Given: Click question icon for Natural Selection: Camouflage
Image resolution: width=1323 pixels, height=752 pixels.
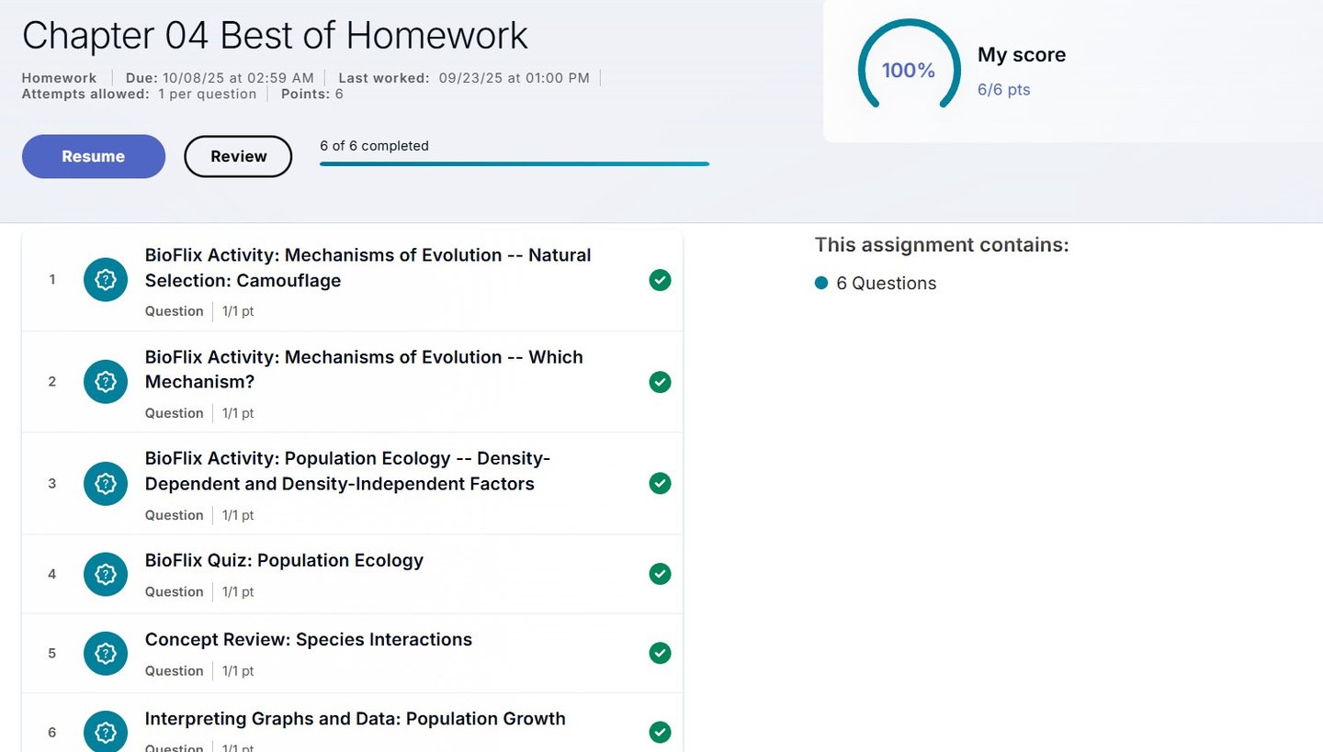Looking at the screenshot, I should (106, 279).
